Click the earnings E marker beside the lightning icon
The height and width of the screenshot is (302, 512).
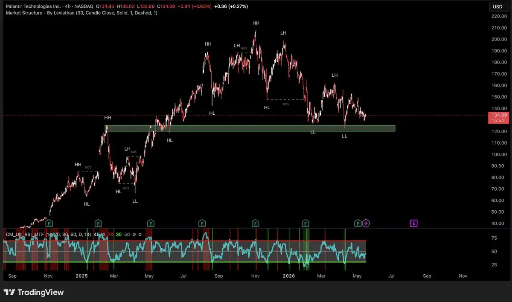point(358,223)
